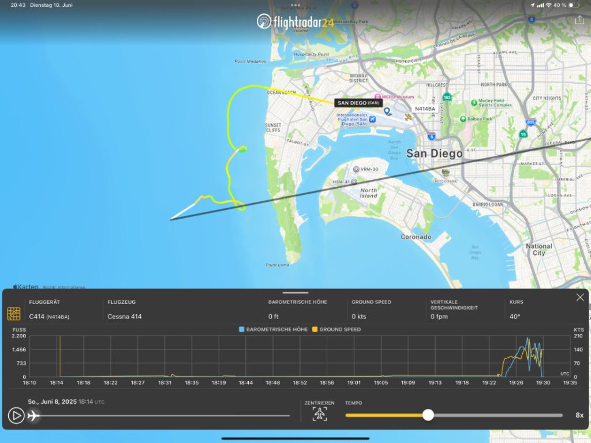Click the Coronado map label
This screenshot has width=591, height=443.
click(416, 236)
